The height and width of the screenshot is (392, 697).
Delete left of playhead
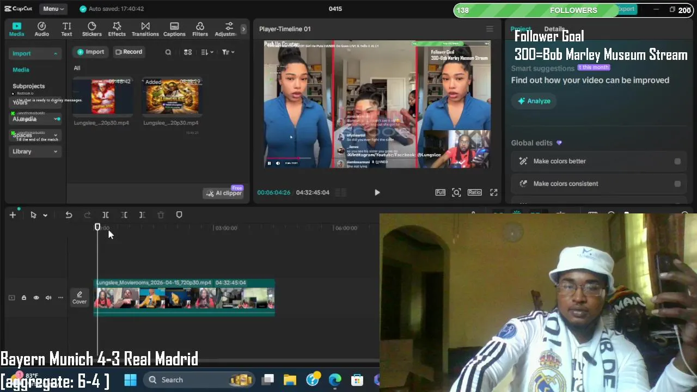click(x=124, y=215)
